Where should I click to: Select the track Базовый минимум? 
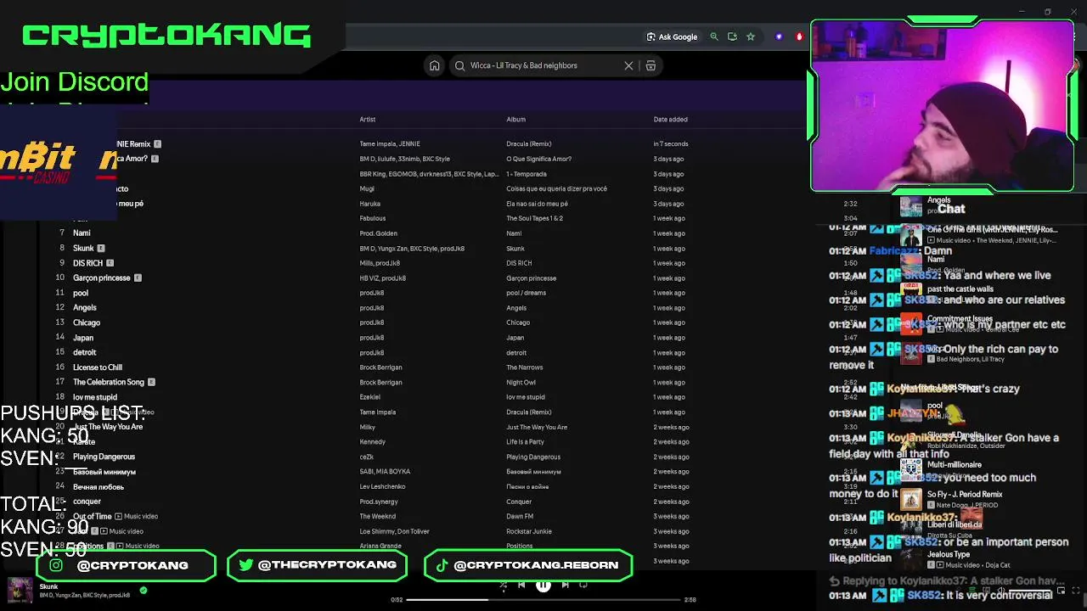[104, 472]
